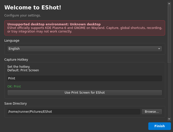173x132 pixels.
Task: Click the 'Save Directory' section label
Action: [16, 104]
